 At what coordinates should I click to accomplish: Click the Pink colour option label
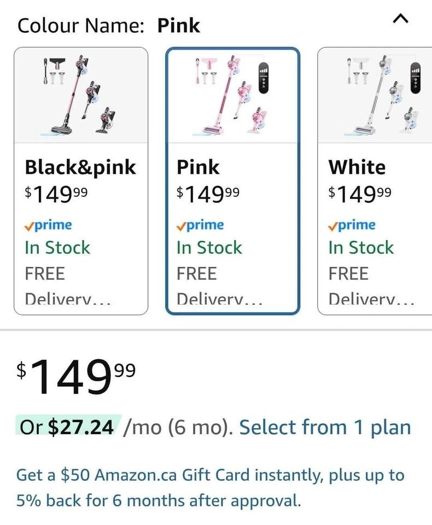coord(198,167)
